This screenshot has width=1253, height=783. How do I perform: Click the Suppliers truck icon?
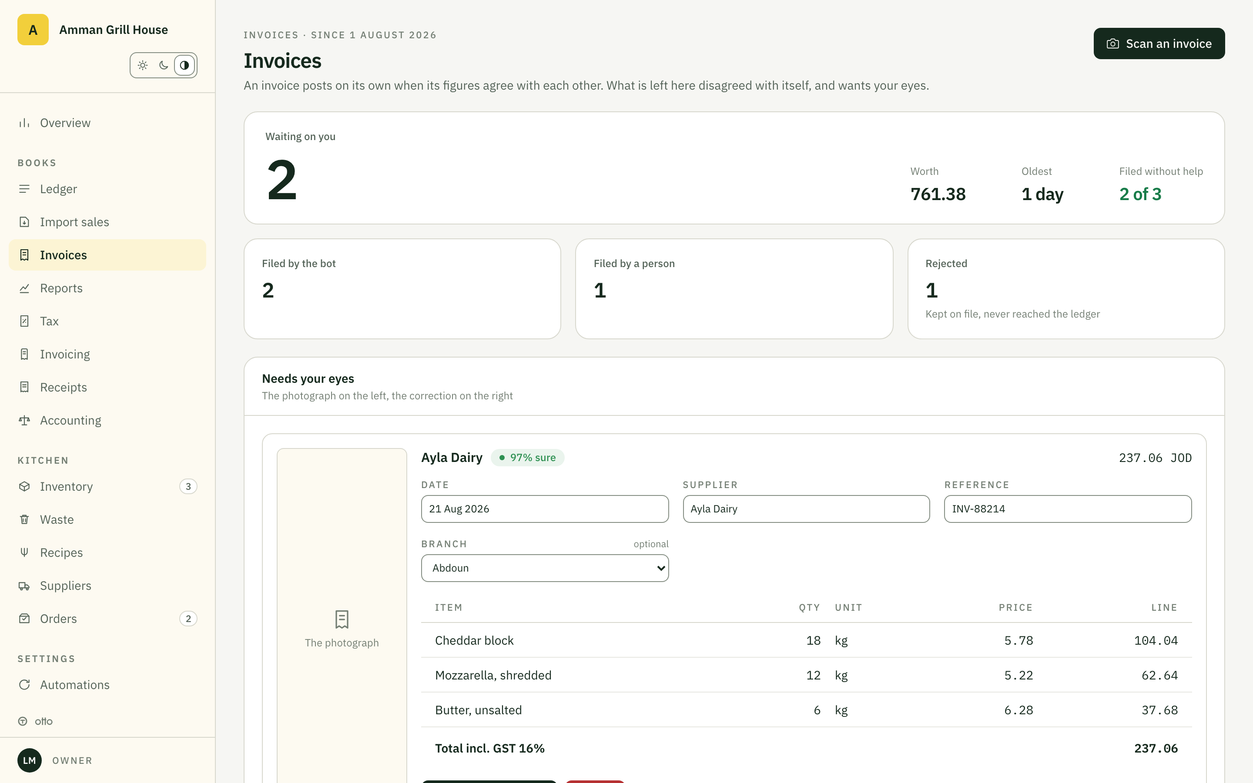point(24,586)
